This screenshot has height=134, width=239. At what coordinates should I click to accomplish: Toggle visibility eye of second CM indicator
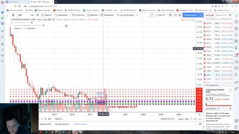coord(43,26)
